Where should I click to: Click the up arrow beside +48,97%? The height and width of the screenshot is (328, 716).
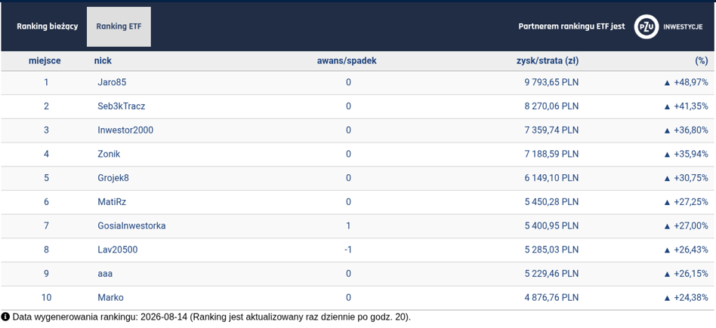[x=667, y=83]
